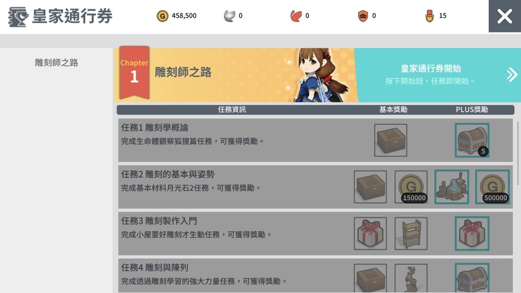The image size is (521, 293).
Task: Expand the double chevron arrow on start banner
Action: click(512, 75)
